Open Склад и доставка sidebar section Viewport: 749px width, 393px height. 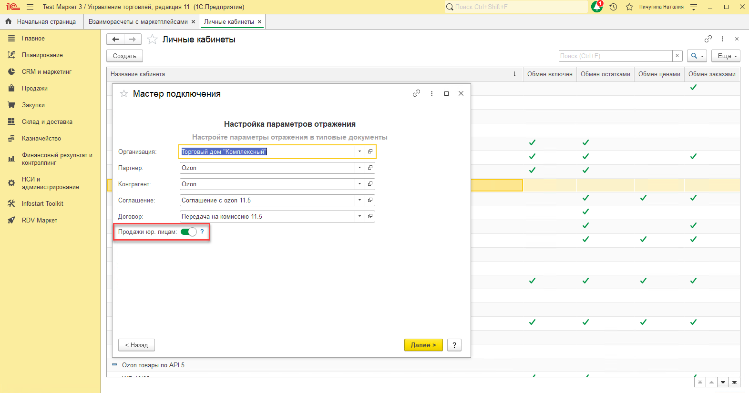(47, 121)
